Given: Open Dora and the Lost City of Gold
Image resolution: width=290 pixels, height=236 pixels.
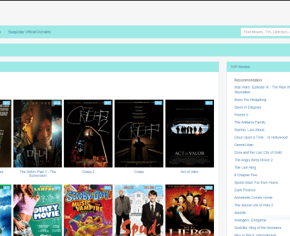Looking at the screenshot, I should 258,152.
